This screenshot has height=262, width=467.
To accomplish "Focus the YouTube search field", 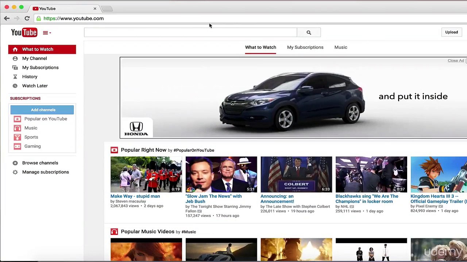I will click(190, 32).
